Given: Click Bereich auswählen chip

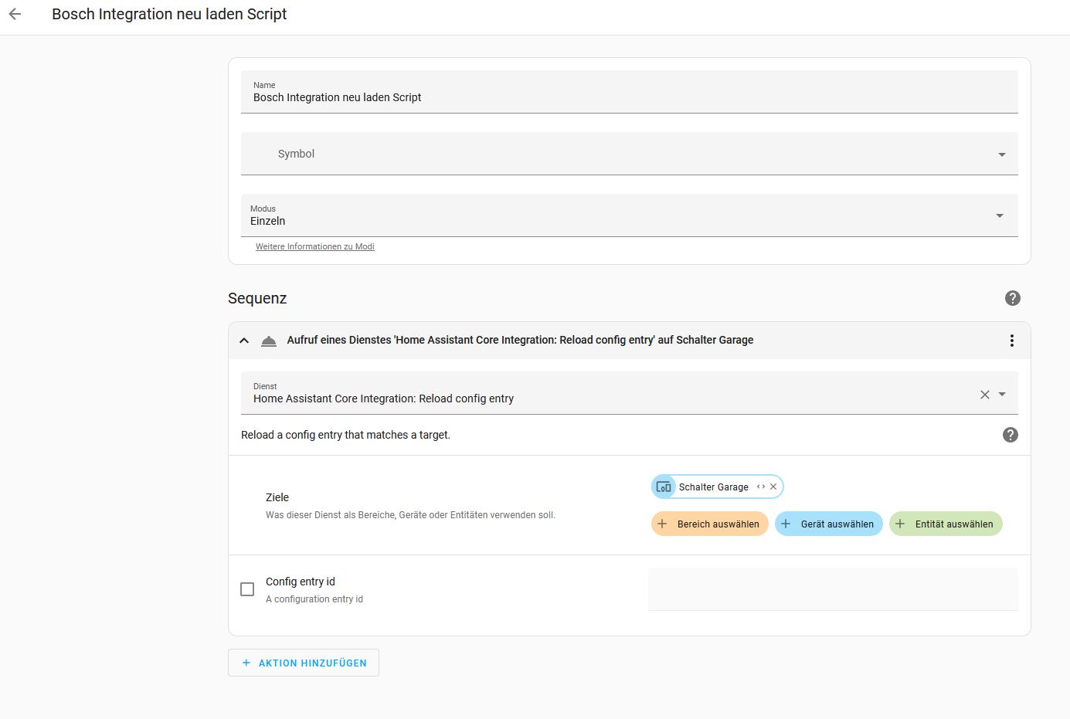Looking at the screenshot, I should (x=710, y=524).
